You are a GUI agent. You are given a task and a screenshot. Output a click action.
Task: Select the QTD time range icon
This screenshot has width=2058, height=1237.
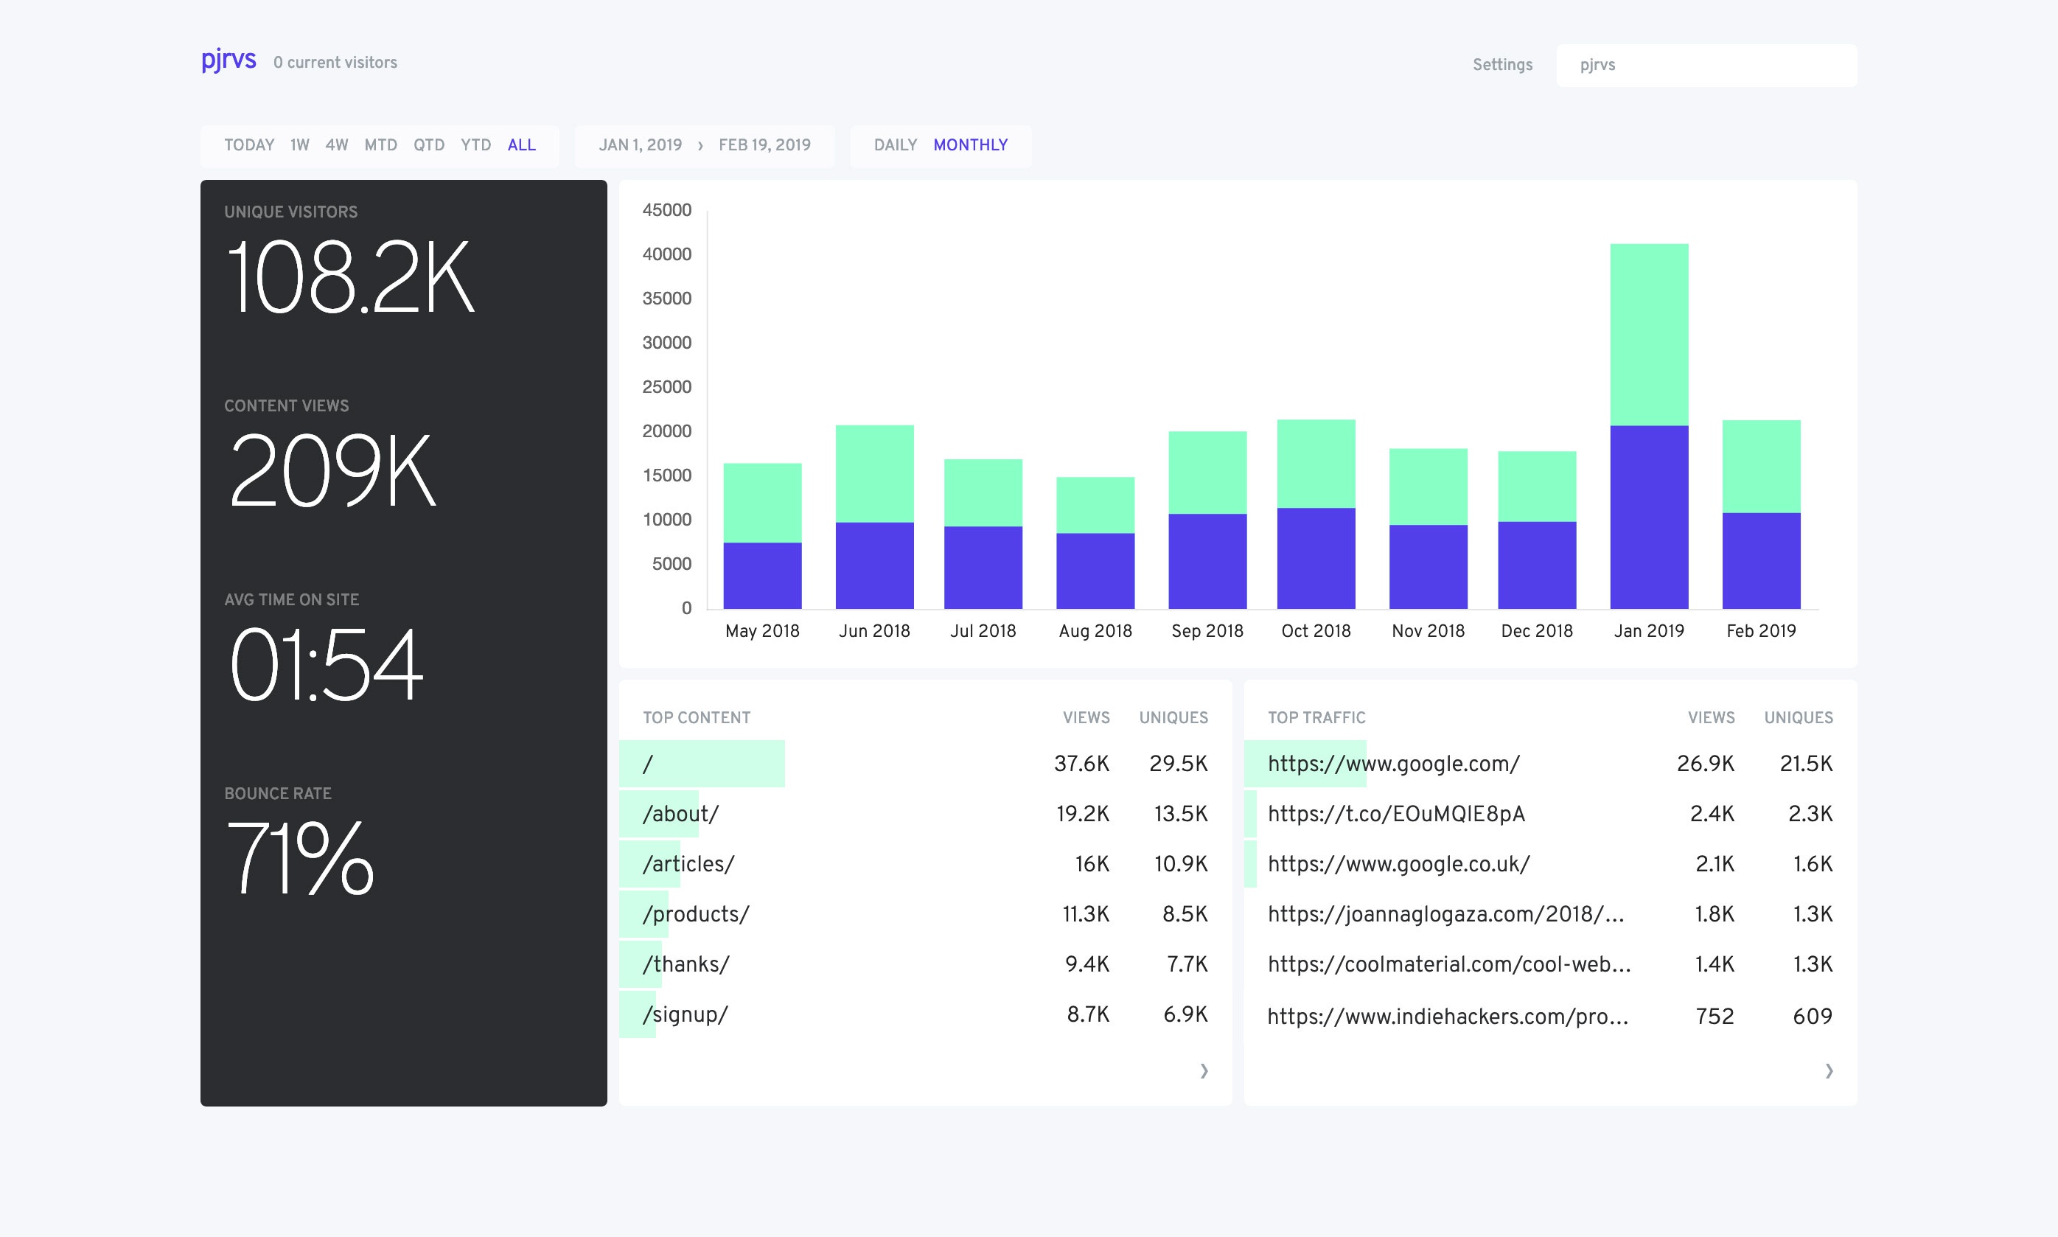click(433, 144)
